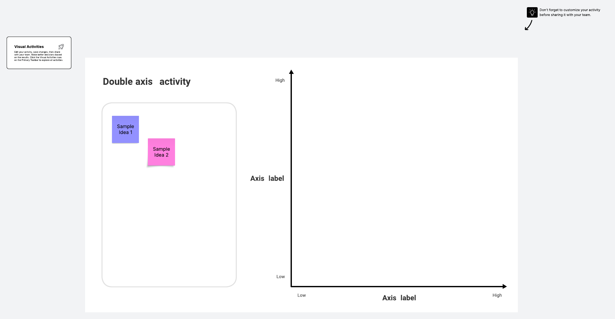
Task: Click the Visual Activities description paragraph
Action: coord(38,56)
